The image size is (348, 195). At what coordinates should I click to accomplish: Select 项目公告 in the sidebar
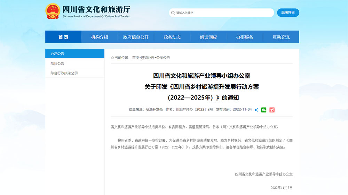75,63
